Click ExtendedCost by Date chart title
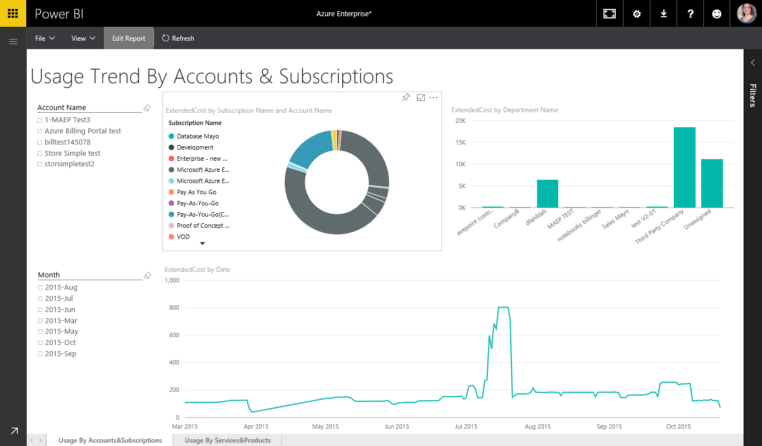 point(198,270)
